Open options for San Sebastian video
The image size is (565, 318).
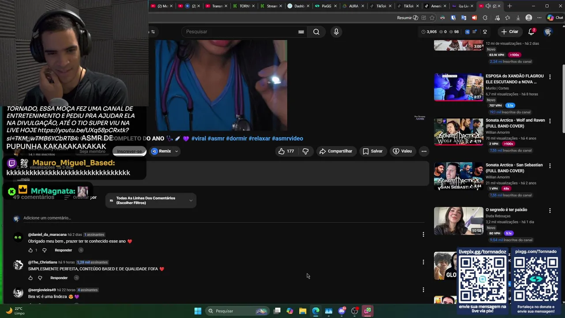coord(550,166)
